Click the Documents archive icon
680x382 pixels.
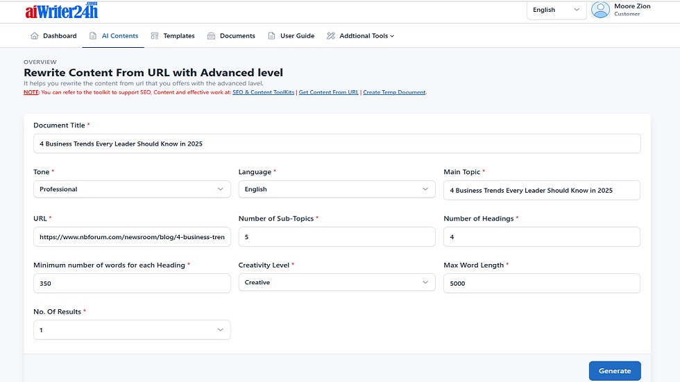coord(211,36)
